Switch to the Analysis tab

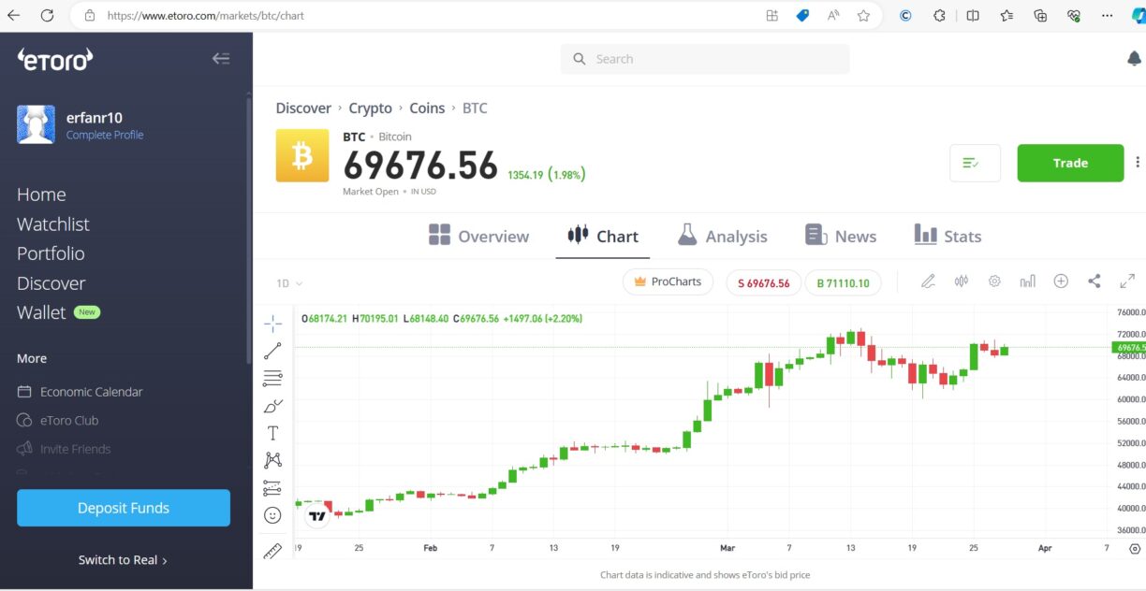click(x=723, y=236)
